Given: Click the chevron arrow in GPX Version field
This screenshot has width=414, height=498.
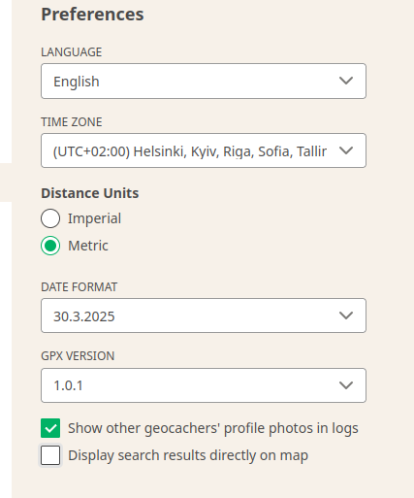Looking at the screenshot, I should pos(346,385).
